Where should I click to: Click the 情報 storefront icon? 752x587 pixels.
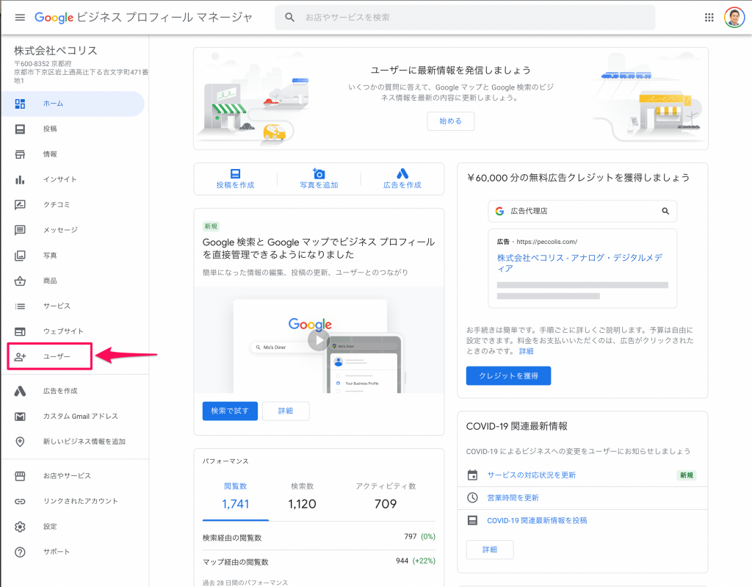pos(20,154)
